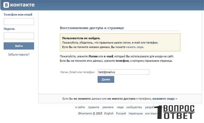Click the Восстановление доступа к странице heading

coord(92,28)
